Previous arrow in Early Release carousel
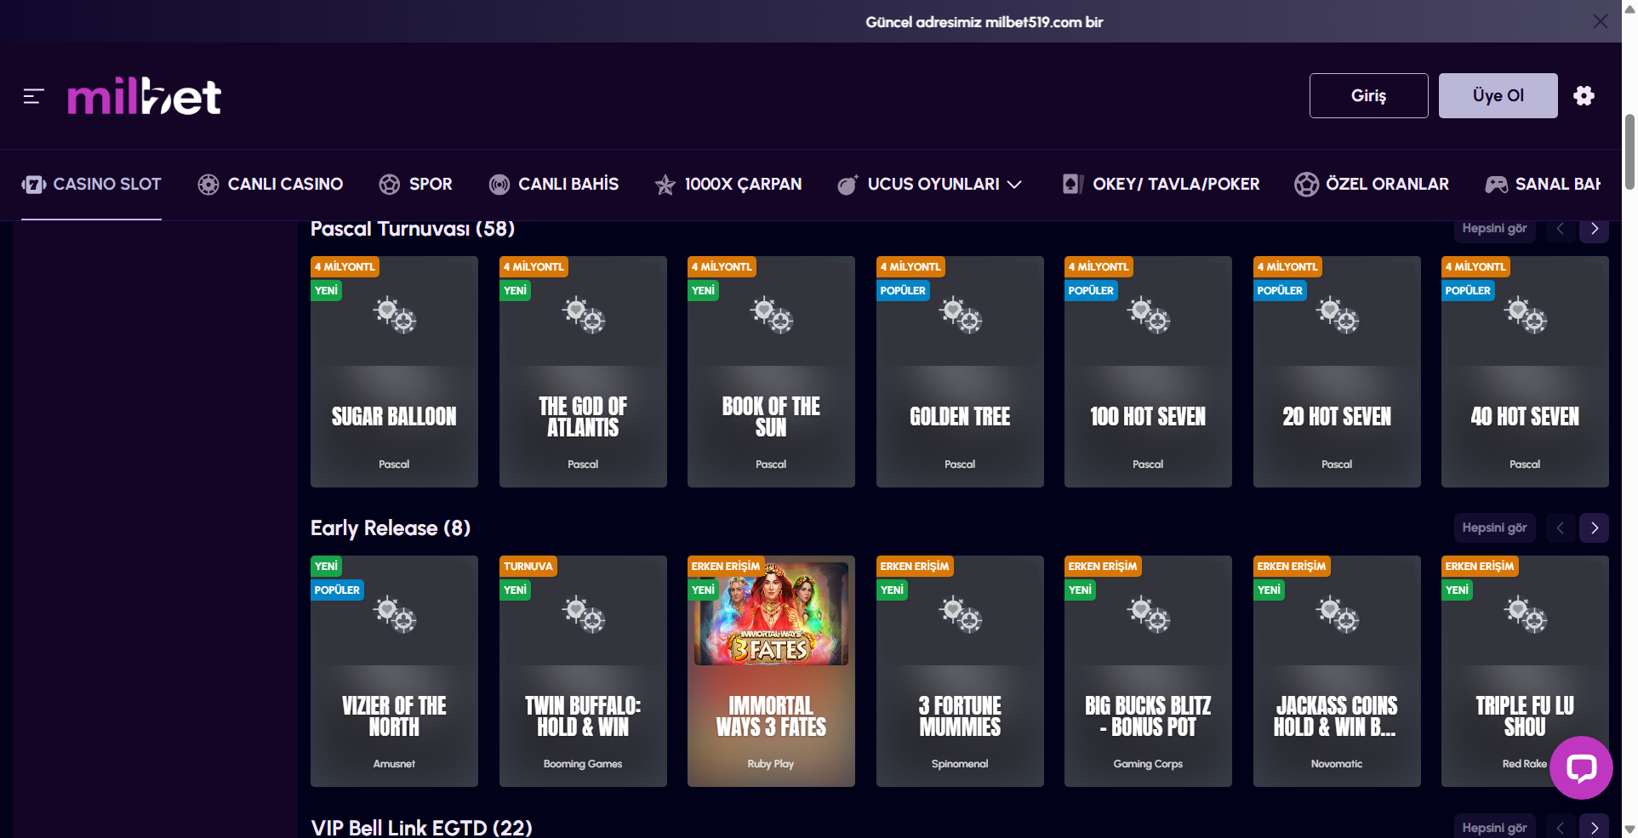The height and width of the screenshot is (838, 1638). coord(1561,527)
